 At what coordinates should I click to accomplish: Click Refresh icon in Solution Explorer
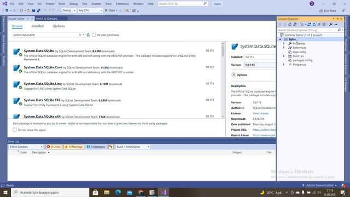[x=314, y=25]
